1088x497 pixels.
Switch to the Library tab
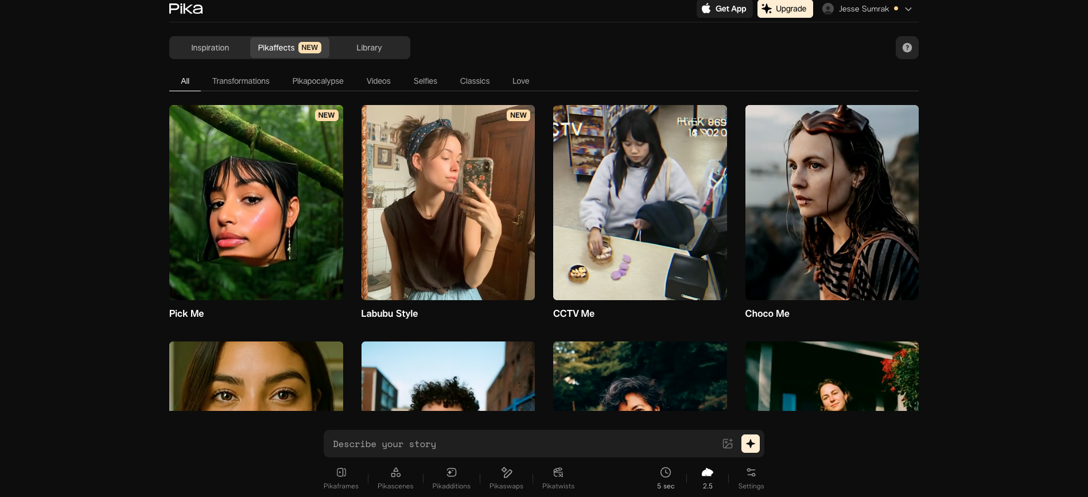click(x=369, y=48)
